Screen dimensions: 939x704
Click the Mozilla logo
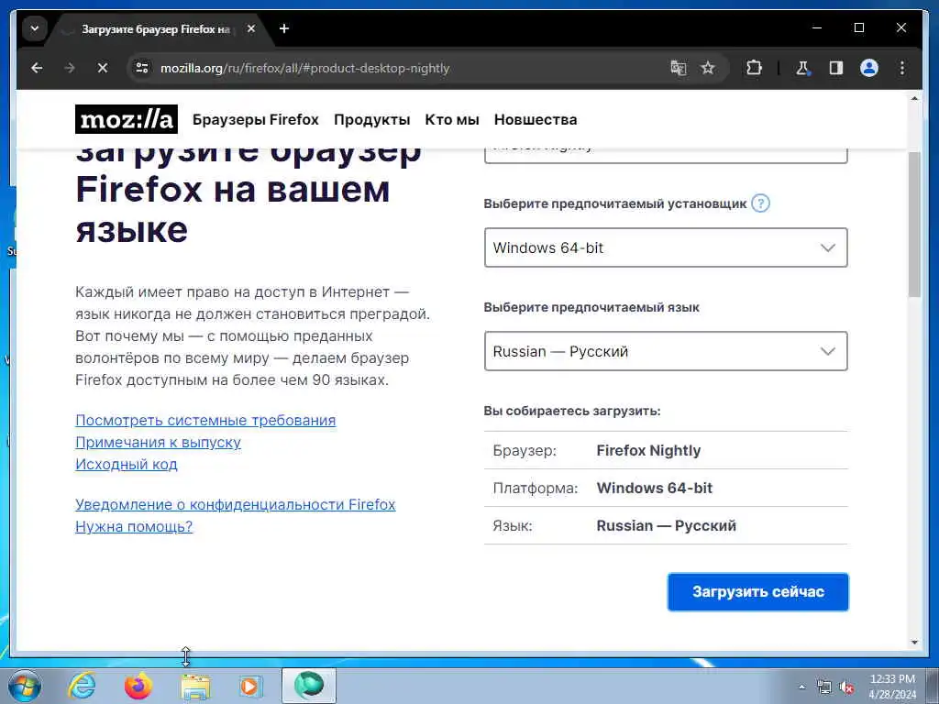pos(127,119)
